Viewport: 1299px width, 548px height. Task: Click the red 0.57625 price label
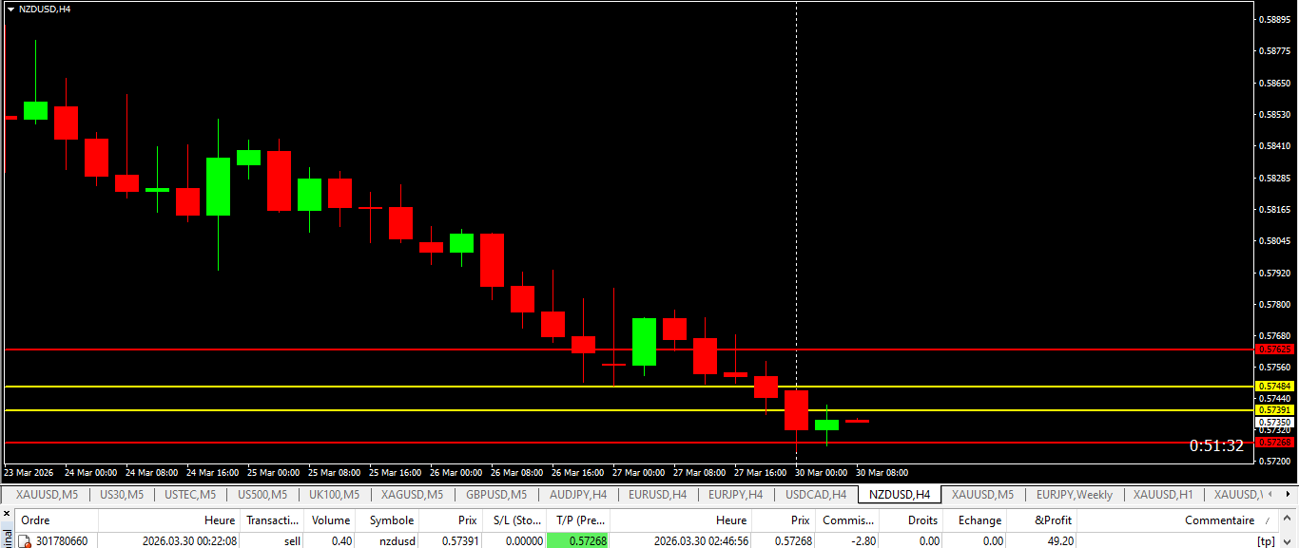1275,350
